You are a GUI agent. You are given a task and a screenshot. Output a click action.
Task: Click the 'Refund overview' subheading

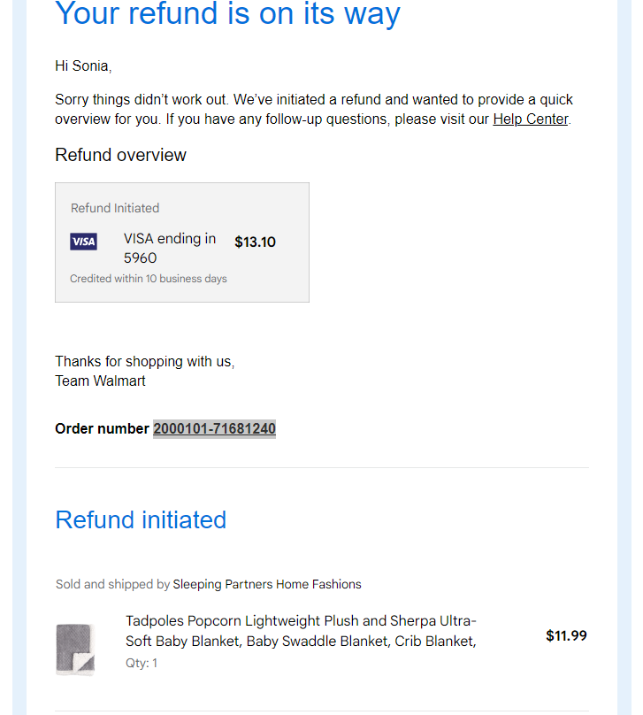[121, 155]
